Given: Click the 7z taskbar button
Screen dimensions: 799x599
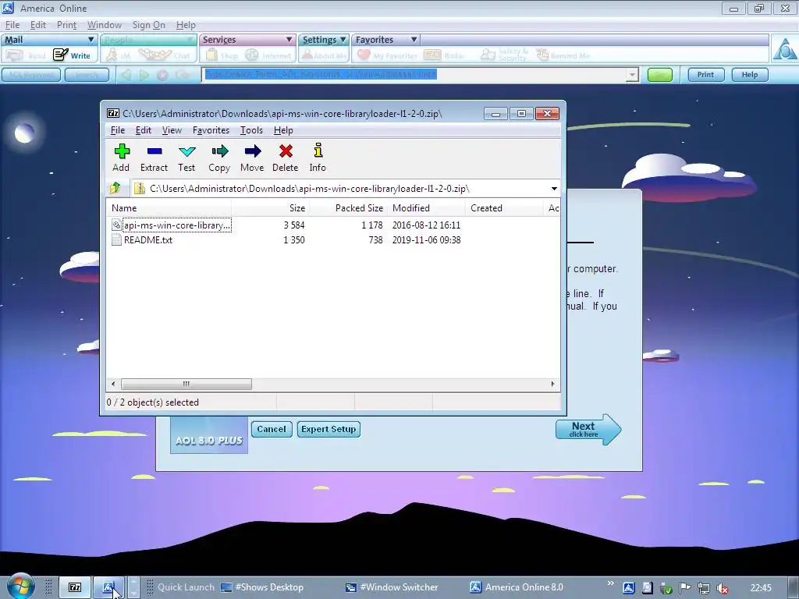Looking at the screenshot, I should pos(75,587).
